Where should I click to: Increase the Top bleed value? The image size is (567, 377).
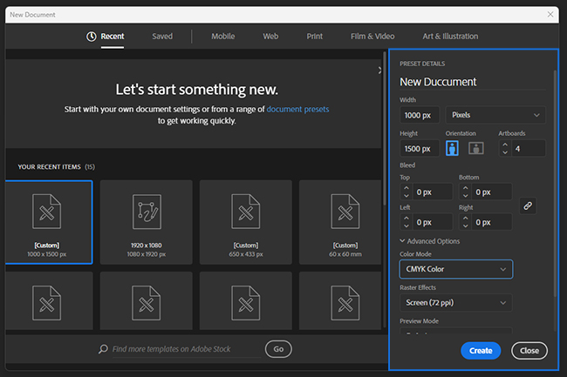click(406, 188)
